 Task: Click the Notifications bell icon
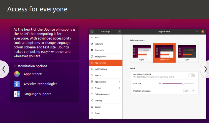pos(92,69)
